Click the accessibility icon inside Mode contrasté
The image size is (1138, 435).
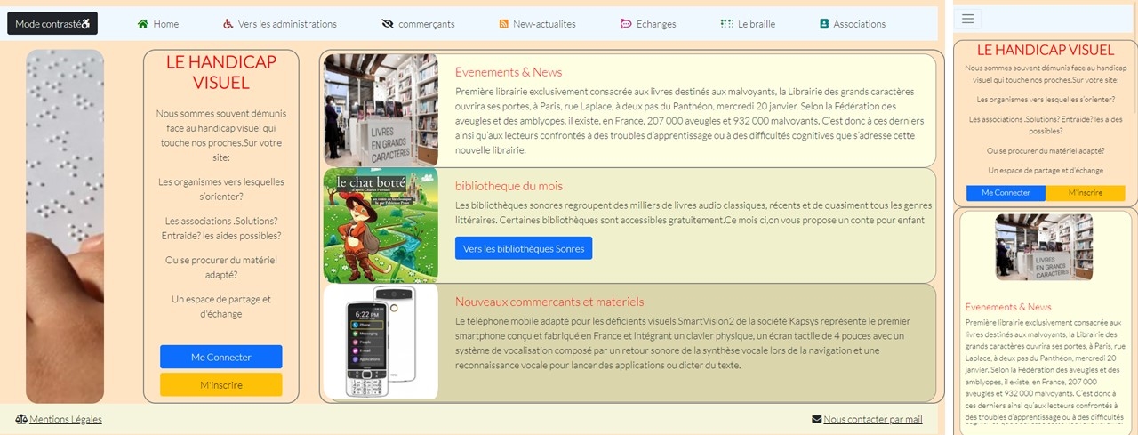pos(86,24)
